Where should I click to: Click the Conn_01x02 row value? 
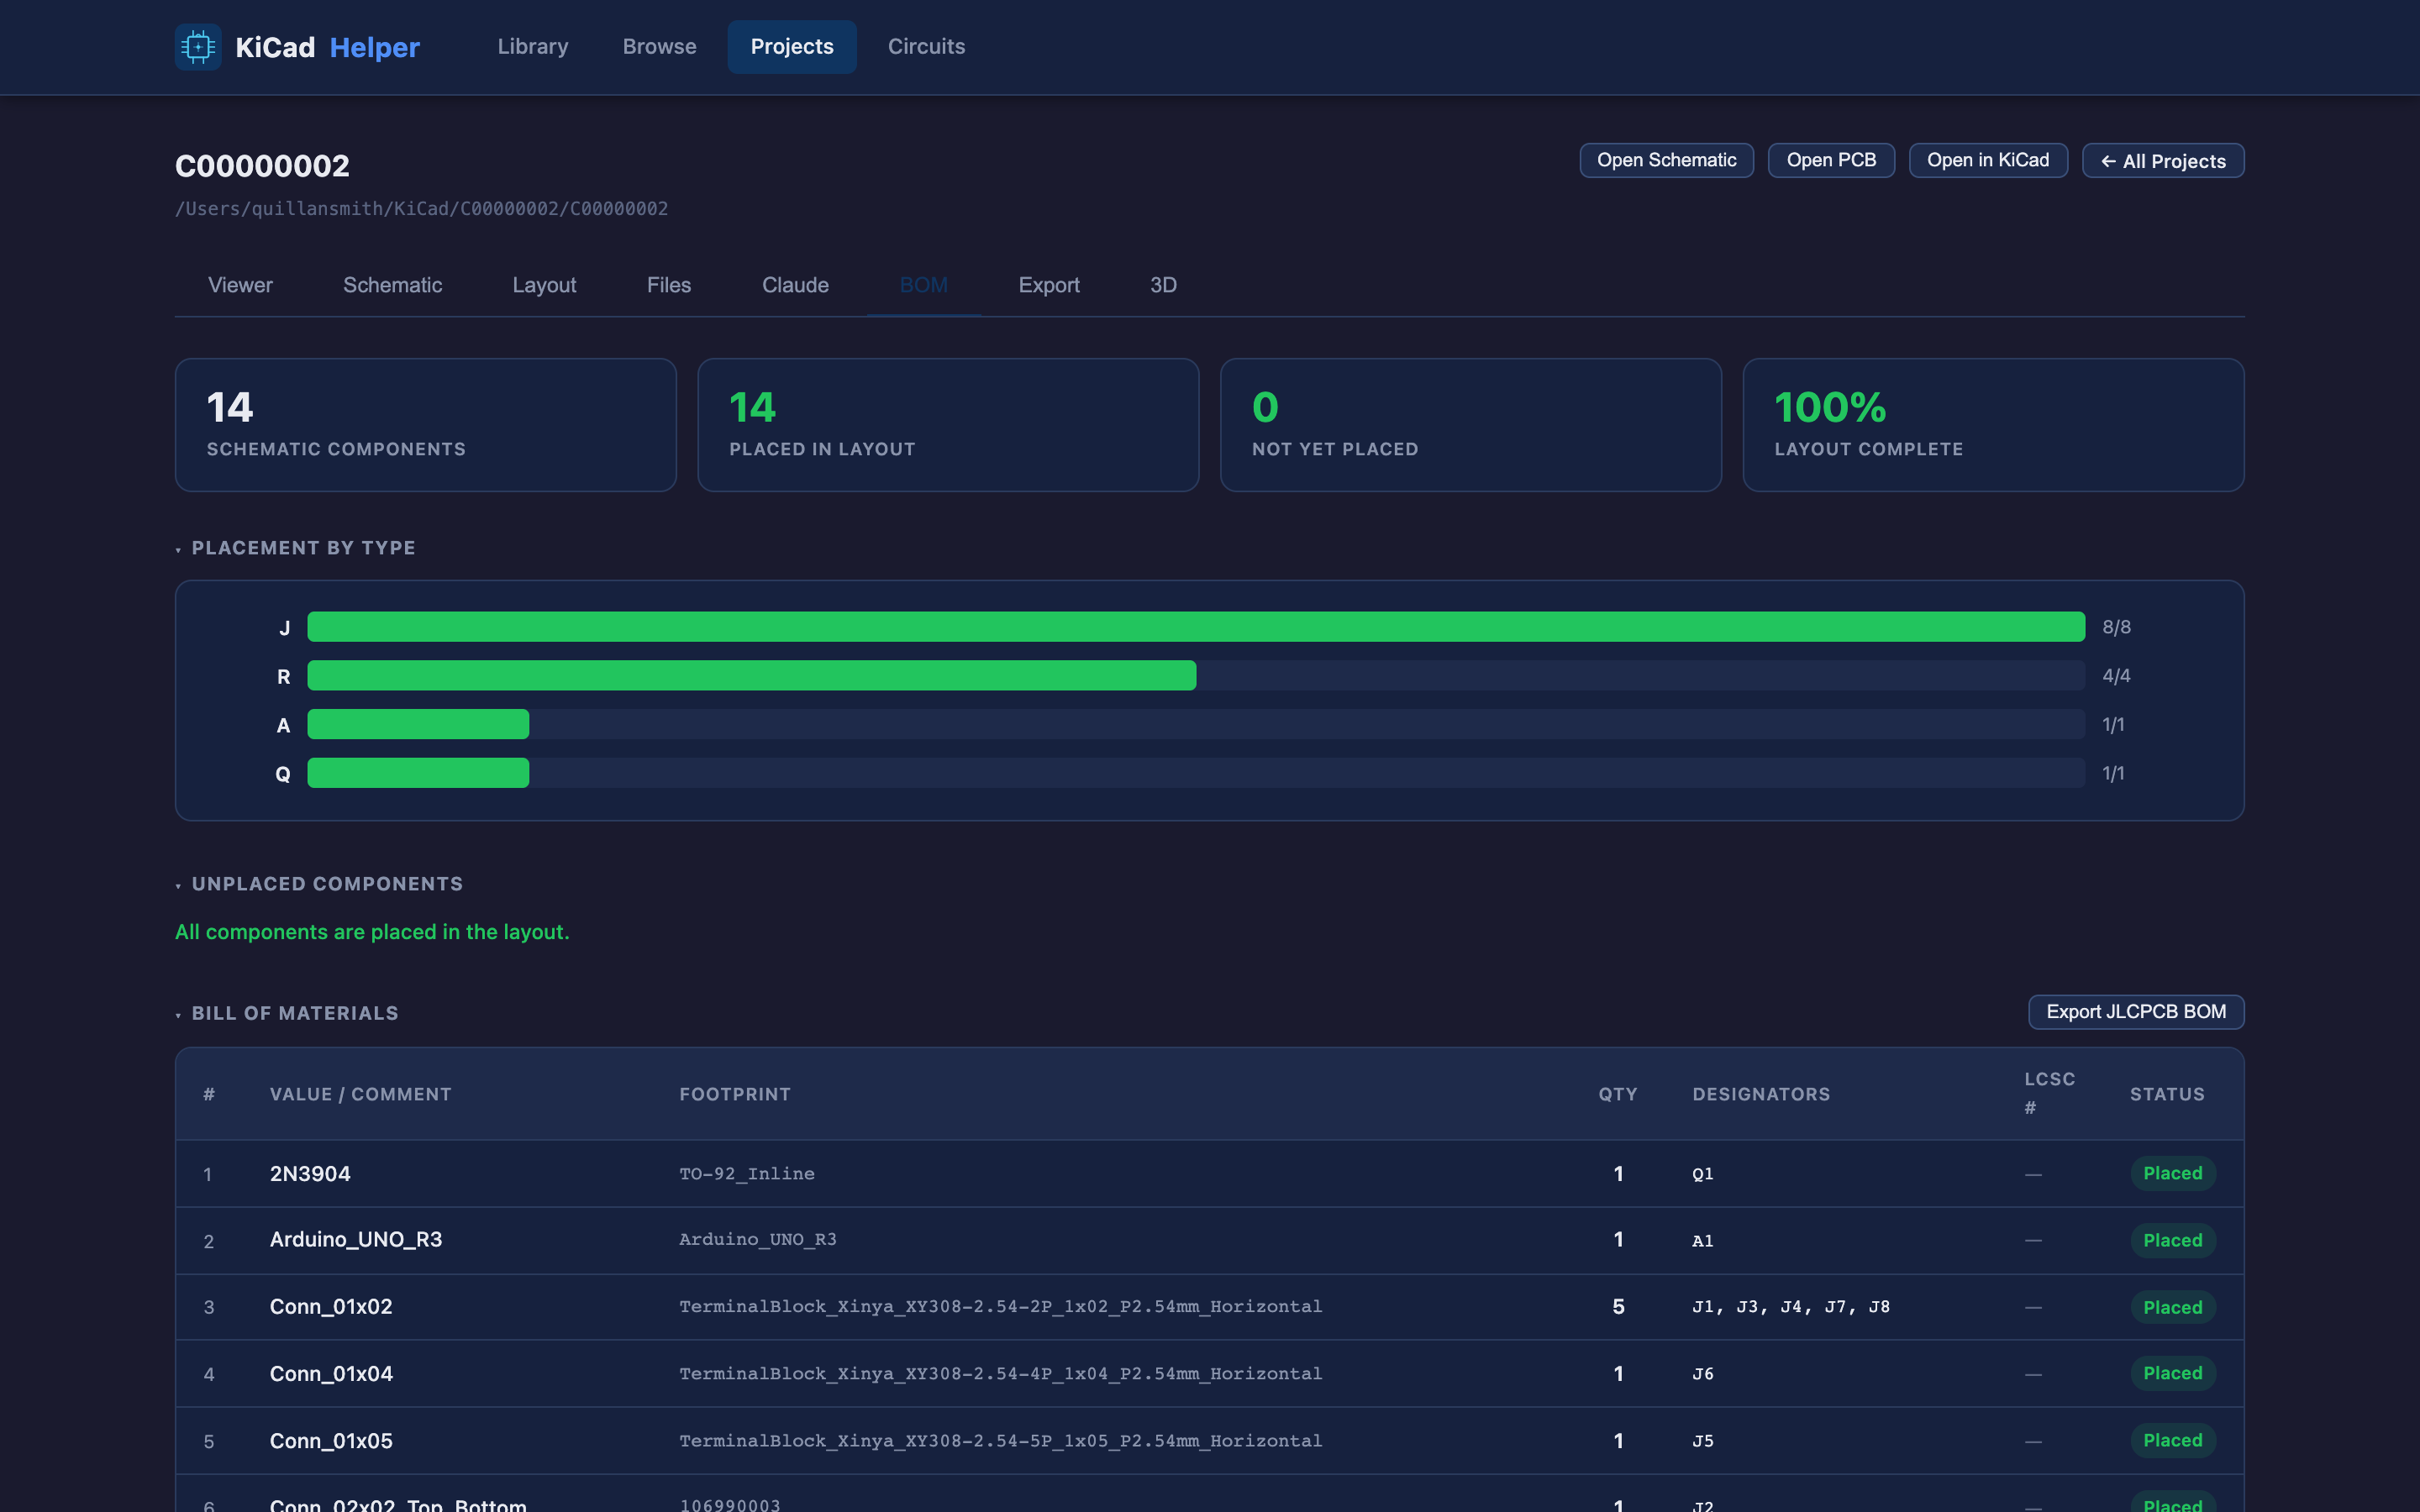pos(331,1307)
